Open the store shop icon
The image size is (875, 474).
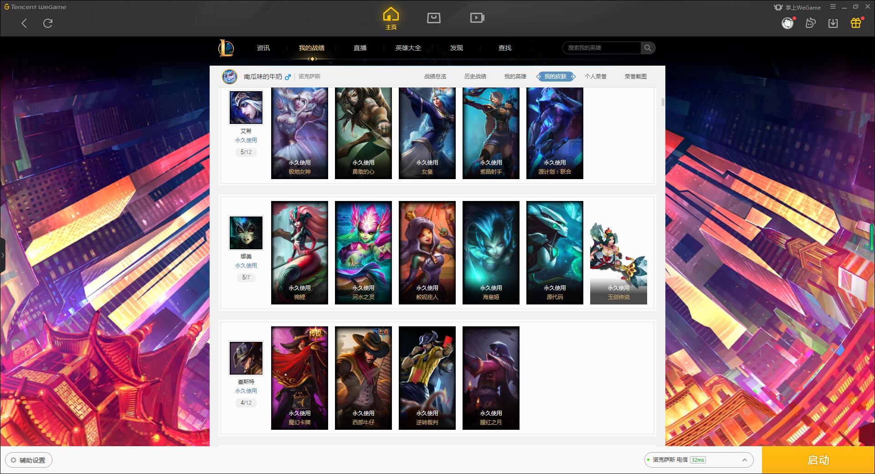433,18
